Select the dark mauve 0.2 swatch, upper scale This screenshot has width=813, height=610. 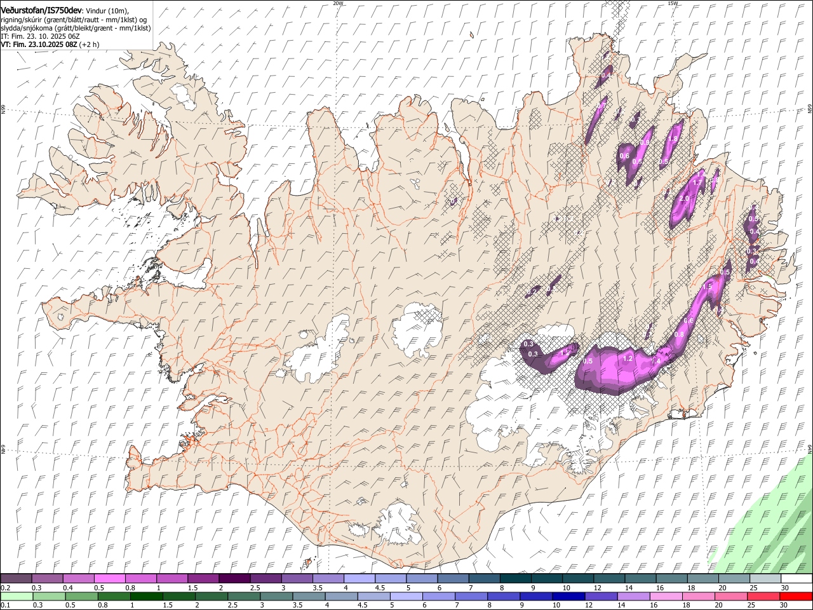click(16, 579)
